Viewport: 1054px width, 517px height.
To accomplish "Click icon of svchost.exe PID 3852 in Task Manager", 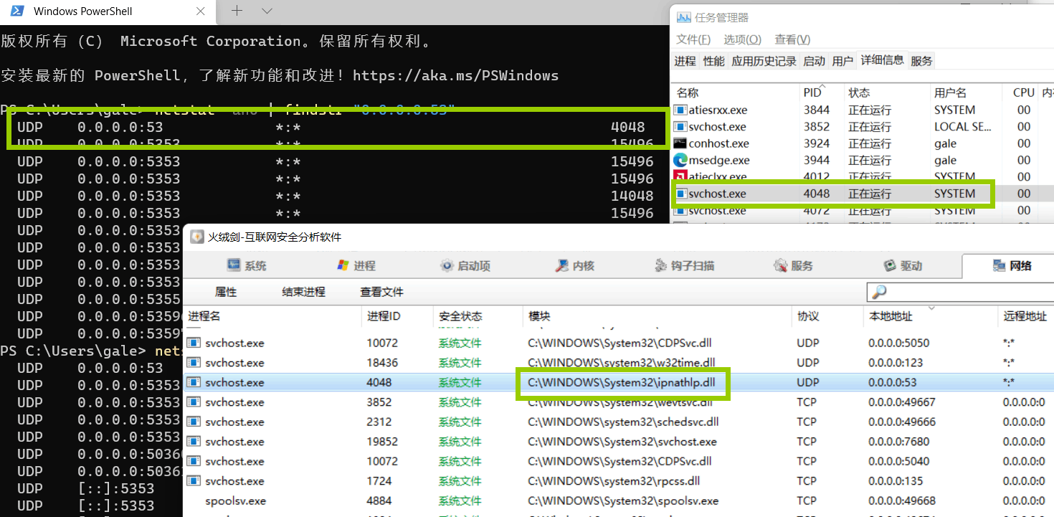I will pos(680,127).
